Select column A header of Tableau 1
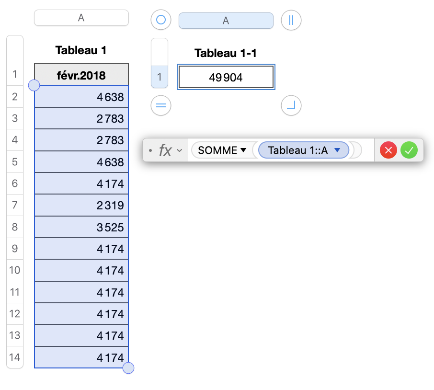Viewport: 434px width, 390px height. point(81,18)
